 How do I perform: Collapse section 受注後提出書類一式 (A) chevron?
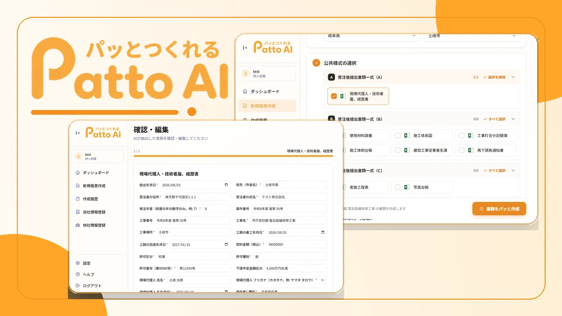513,77
